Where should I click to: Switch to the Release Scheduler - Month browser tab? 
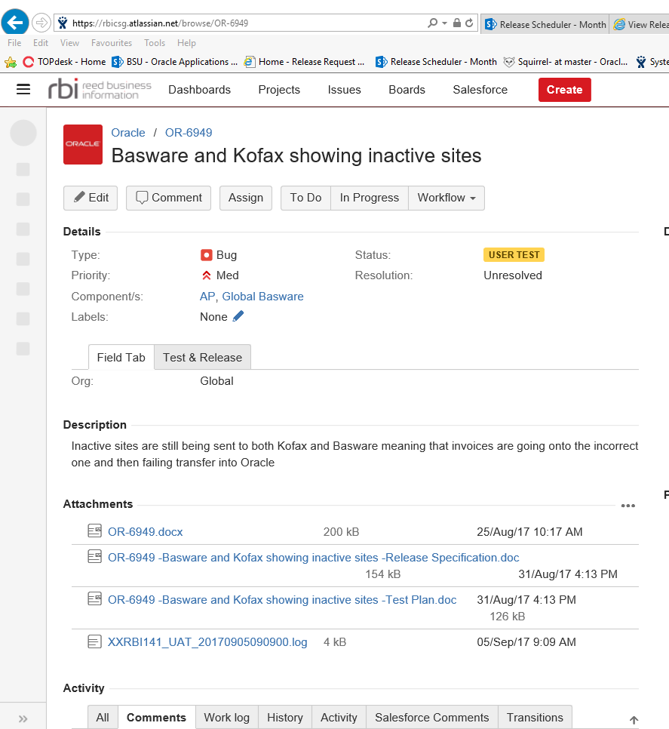click(545, 24)
